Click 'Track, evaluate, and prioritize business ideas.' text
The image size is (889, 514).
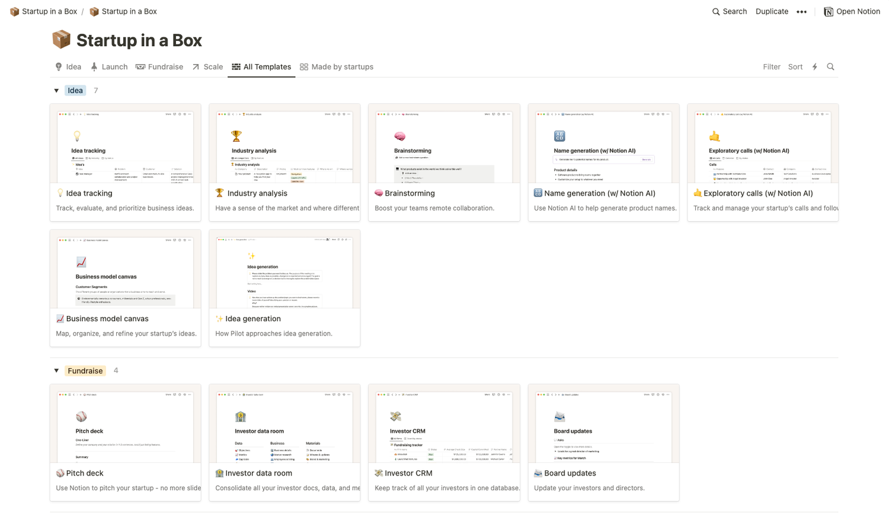(125, 208)
